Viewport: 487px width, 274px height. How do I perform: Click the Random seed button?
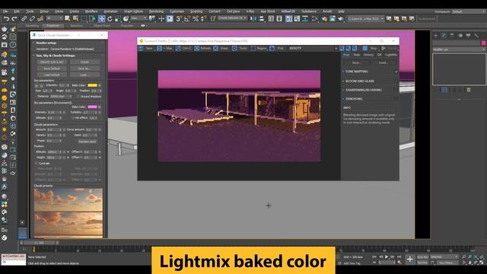click(x=88, y=142)
